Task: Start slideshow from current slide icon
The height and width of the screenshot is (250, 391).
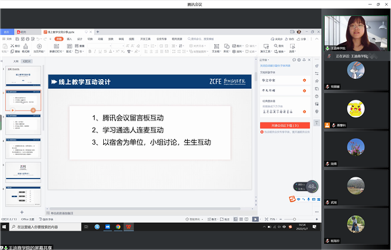Action: tap(39, 46)
